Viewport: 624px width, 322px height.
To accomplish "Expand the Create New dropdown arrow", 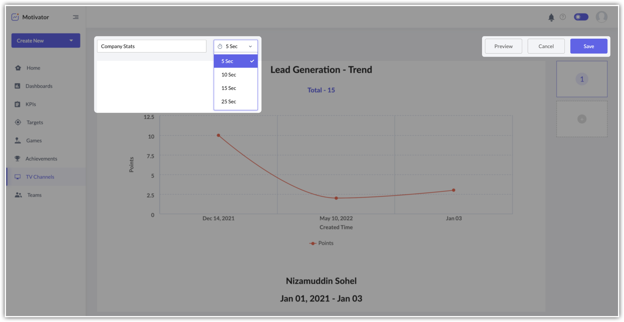I will tap(71, 40).
